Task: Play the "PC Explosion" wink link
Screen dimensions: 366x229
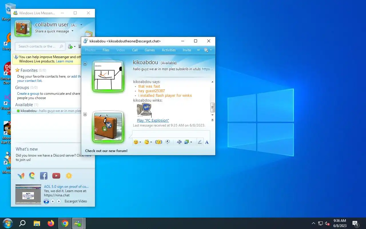Action: click(x=153, y=121)
